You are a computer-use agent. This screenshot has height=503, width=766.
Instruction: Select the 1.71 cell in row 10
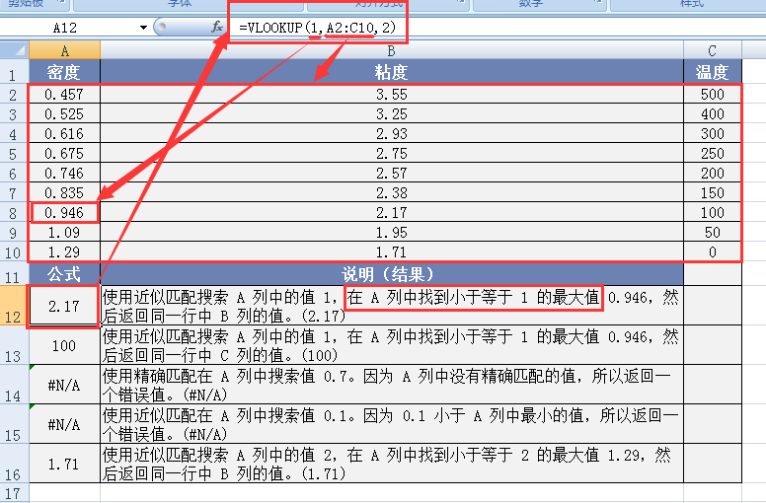[391, 251]
